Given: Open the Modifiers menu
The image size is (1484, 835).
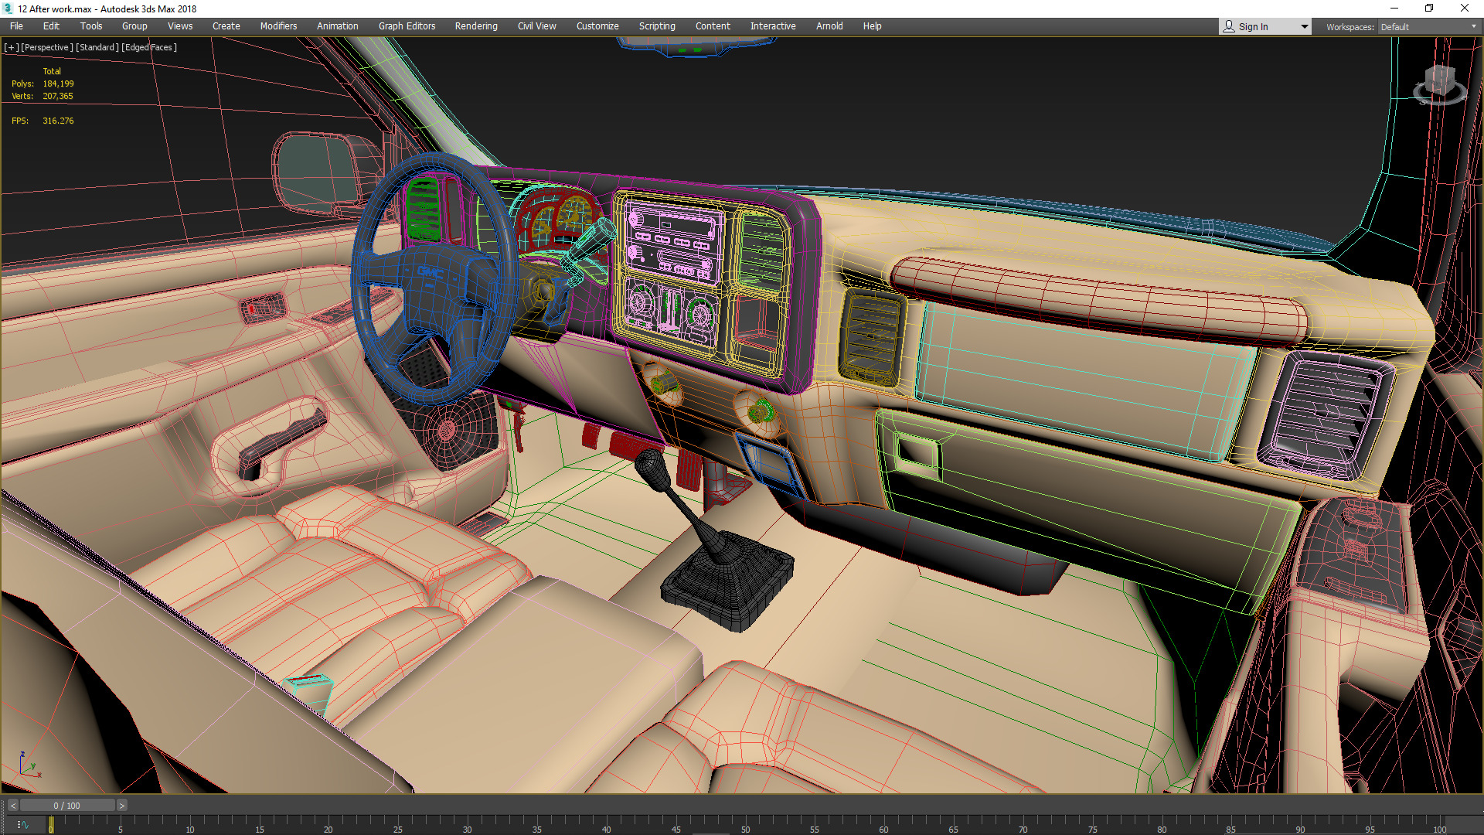Looking at the screenshot, I should click(x=278, y=26).
